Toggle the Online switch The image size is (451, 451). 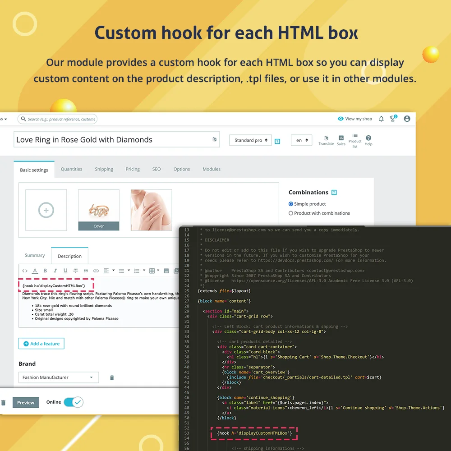[x=73, y=402]
